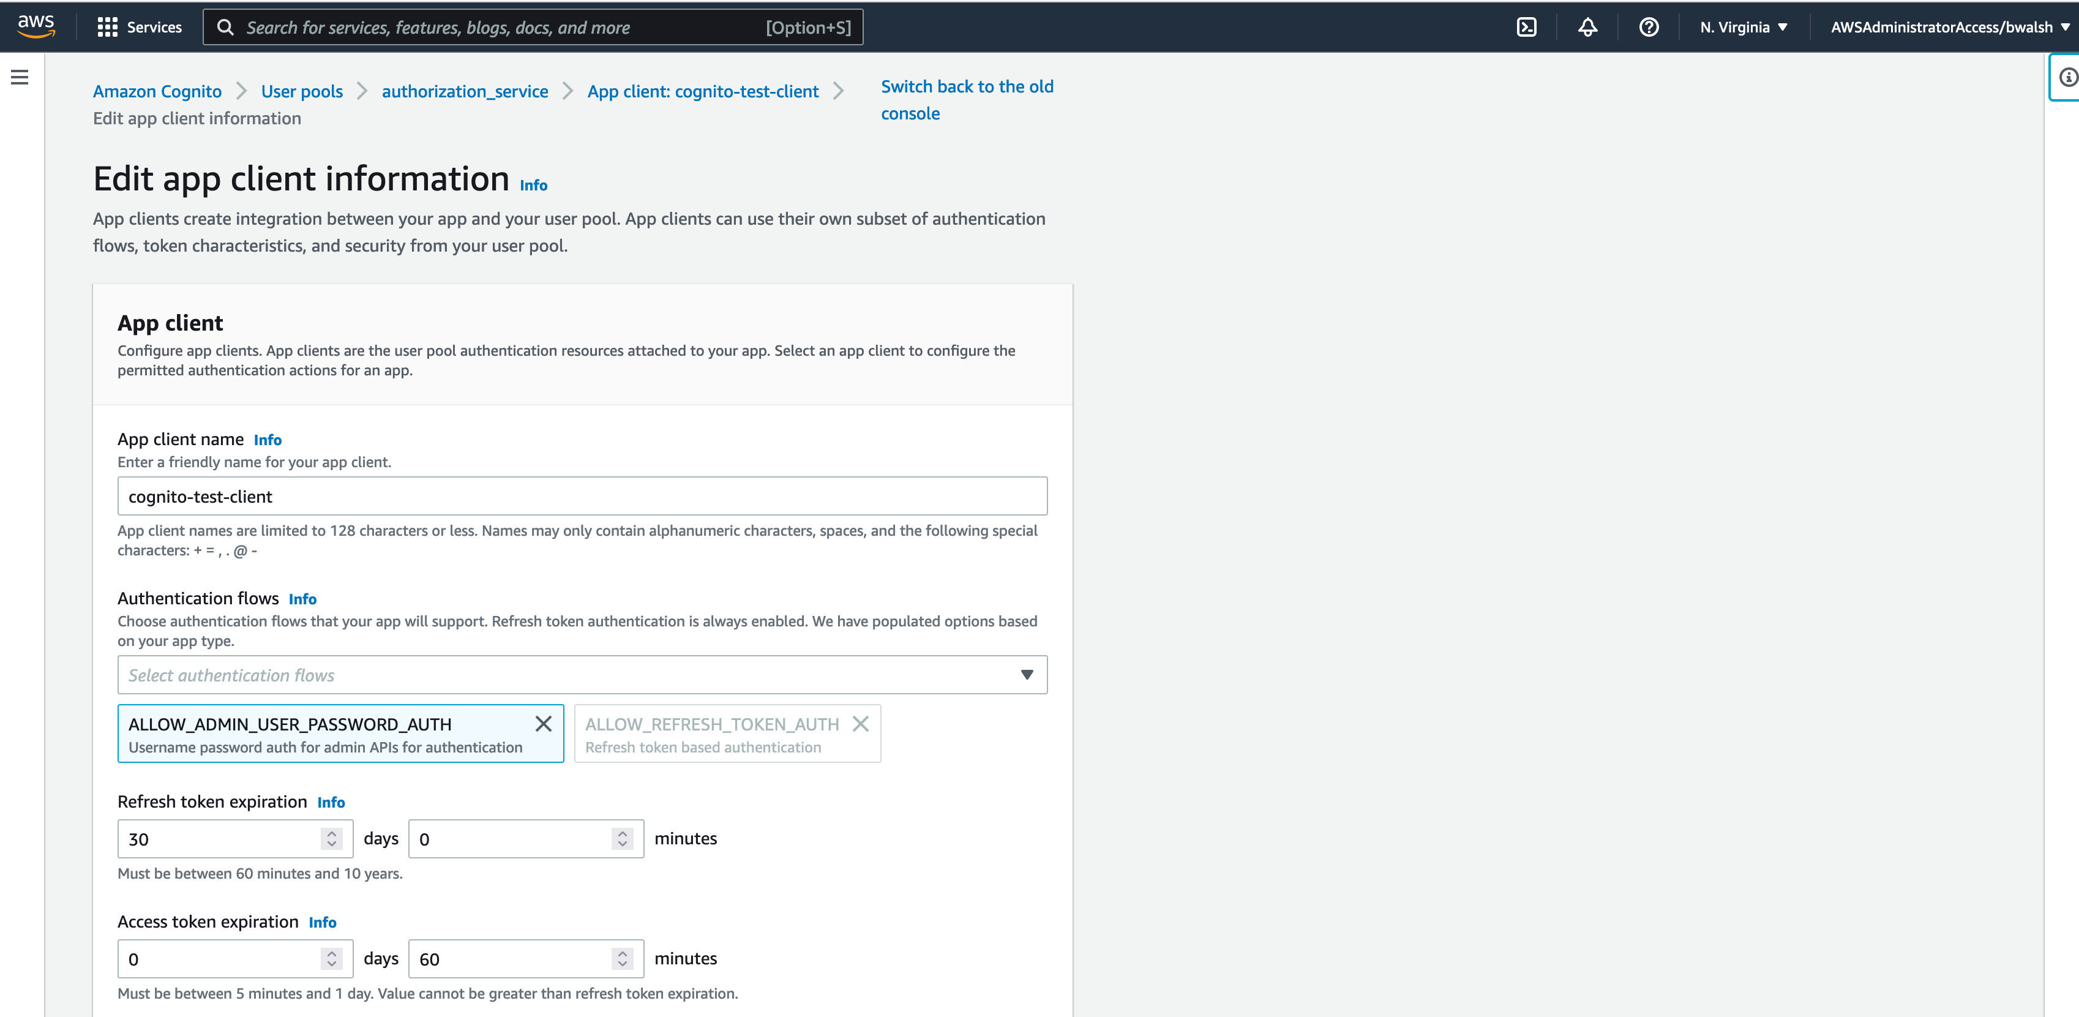Click 'Must be between 60 minutes and 10 years' hint
Image resolution: width=2079 pixels, height=1017 pixels.
click(260, 873)
